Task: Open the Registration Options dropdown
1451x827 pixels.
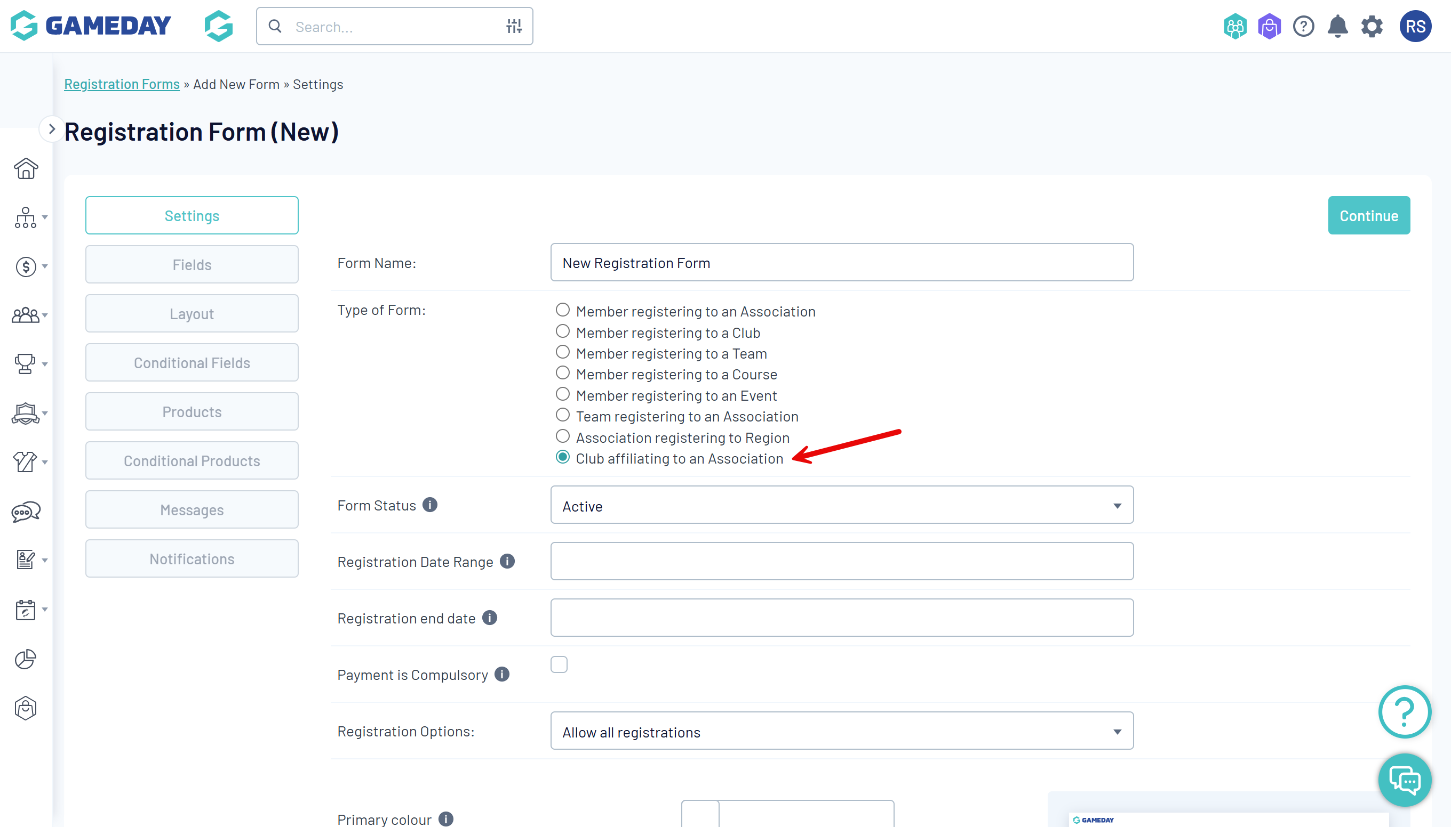Action: click(841, 731)
